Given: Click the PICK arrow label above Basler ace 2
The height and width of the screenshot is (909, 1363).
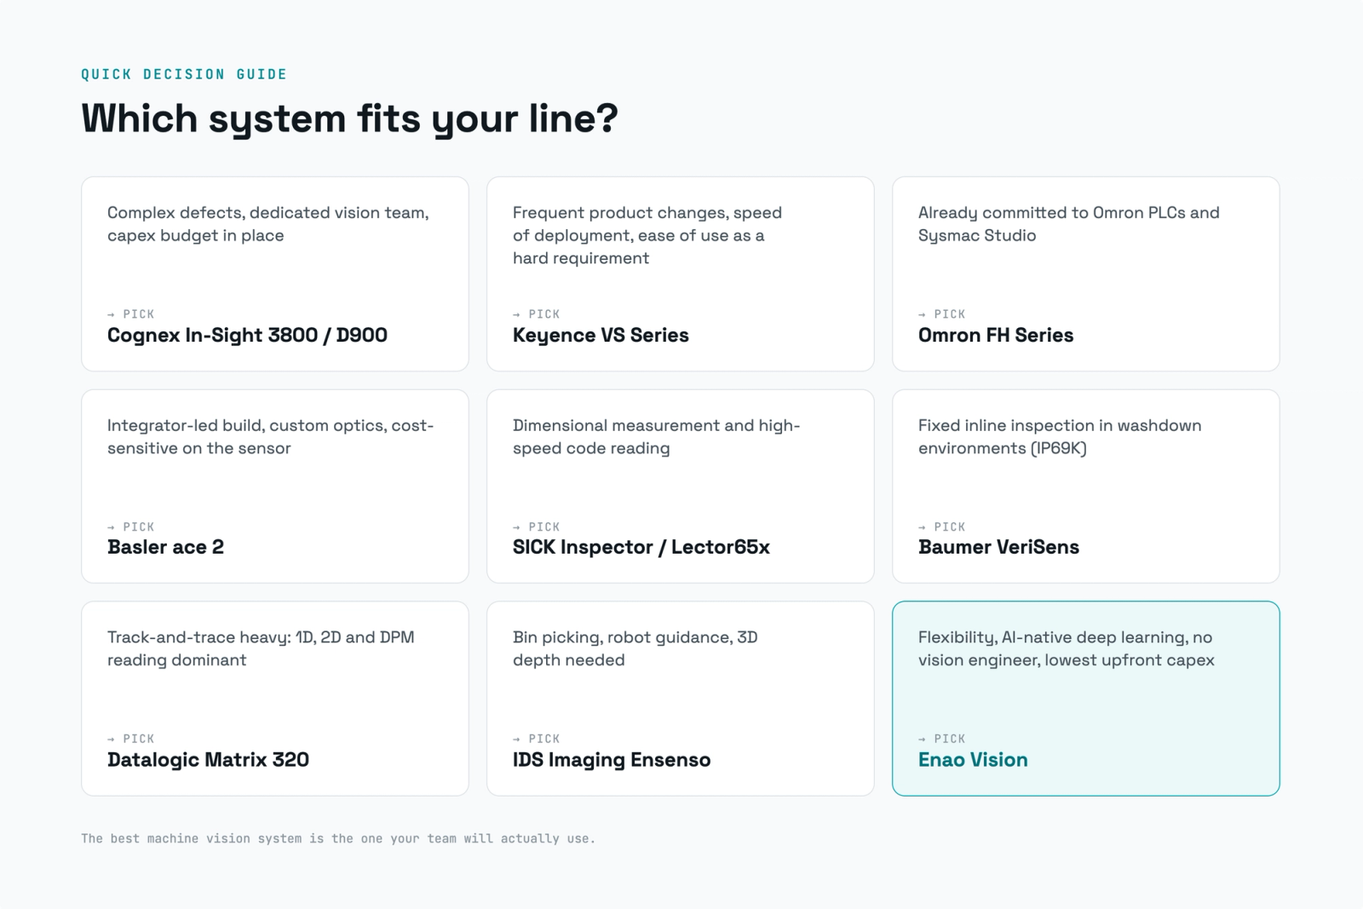Looking at the screenshot, I should tap(131, 527).
